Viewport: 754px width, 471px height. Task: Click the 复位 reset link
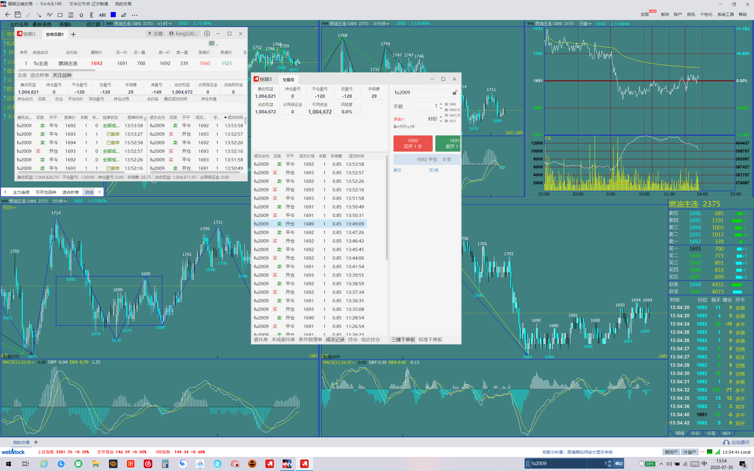(x=397, y=170)
